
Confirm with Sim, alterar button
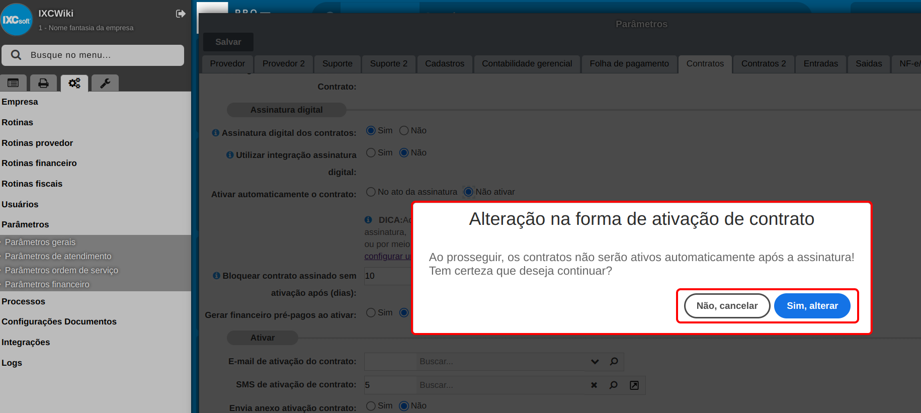tap(812, 306)
